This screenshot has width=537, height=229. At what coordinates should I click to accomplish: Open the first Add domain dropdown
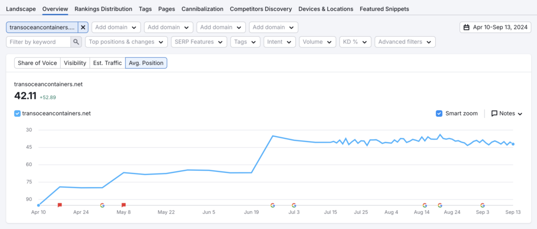pos(116,27)
